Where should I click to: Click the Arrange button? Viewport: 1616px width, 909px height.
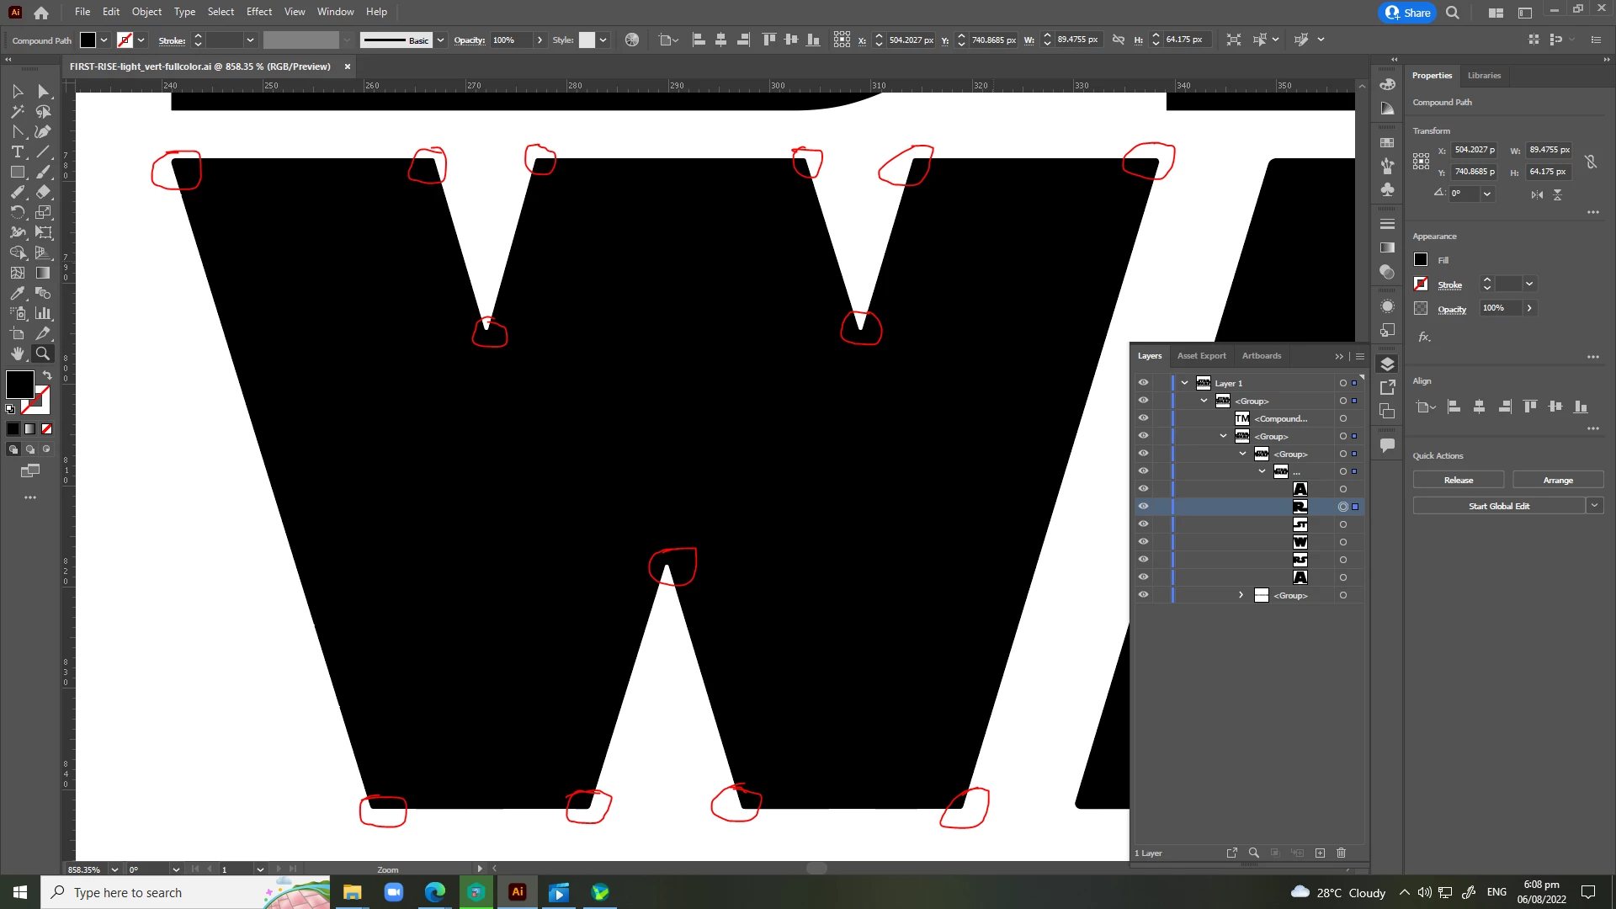pyautogui.click(x=1557, y=480)
